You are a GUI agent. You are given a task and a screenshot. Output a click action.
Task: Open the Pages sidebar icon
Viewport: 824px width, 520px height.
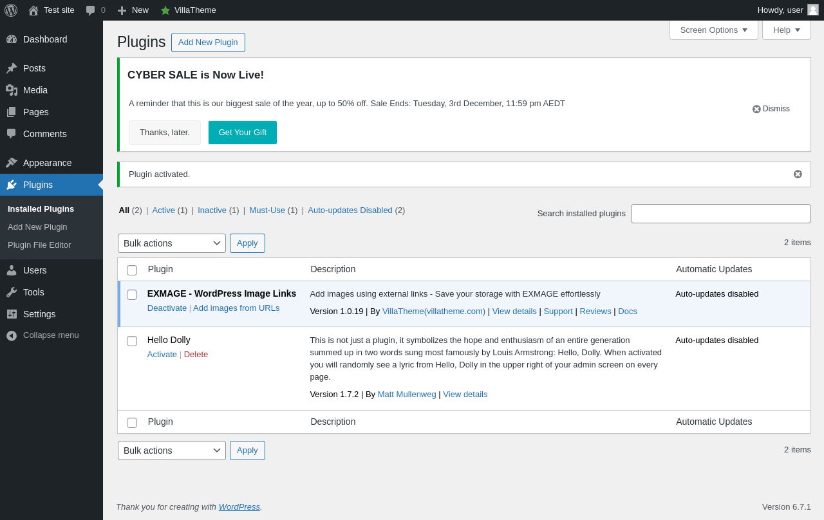(12, 112)
